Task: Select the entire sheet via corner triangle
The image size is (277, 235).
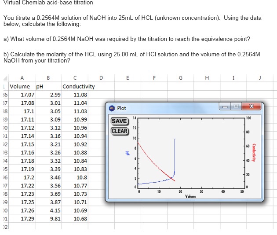Action: pos(6,78)
